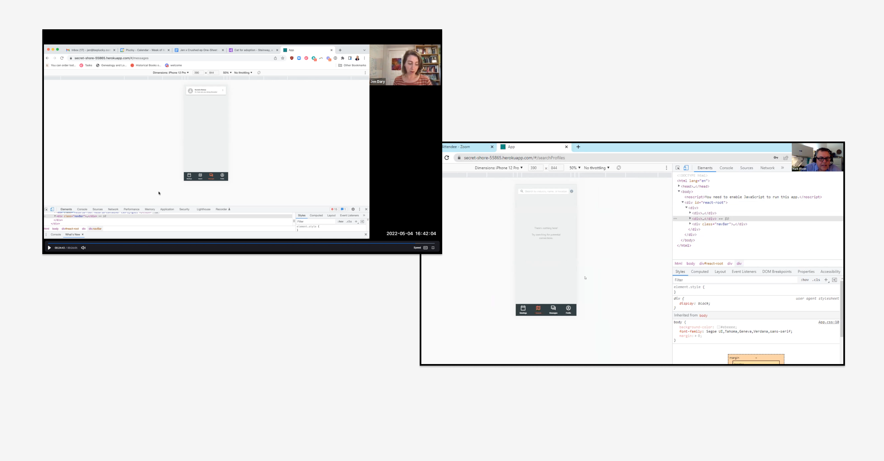Switch to Plucky Calendar tab

coord(145,50)
